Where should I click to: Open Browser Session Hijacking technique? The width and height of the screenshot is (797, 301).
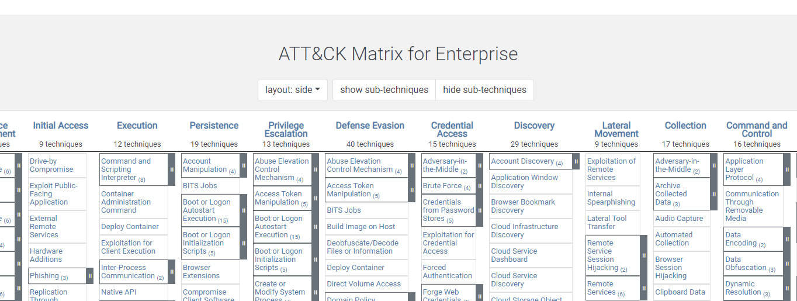pyautogui.click(x=671, y=268)
